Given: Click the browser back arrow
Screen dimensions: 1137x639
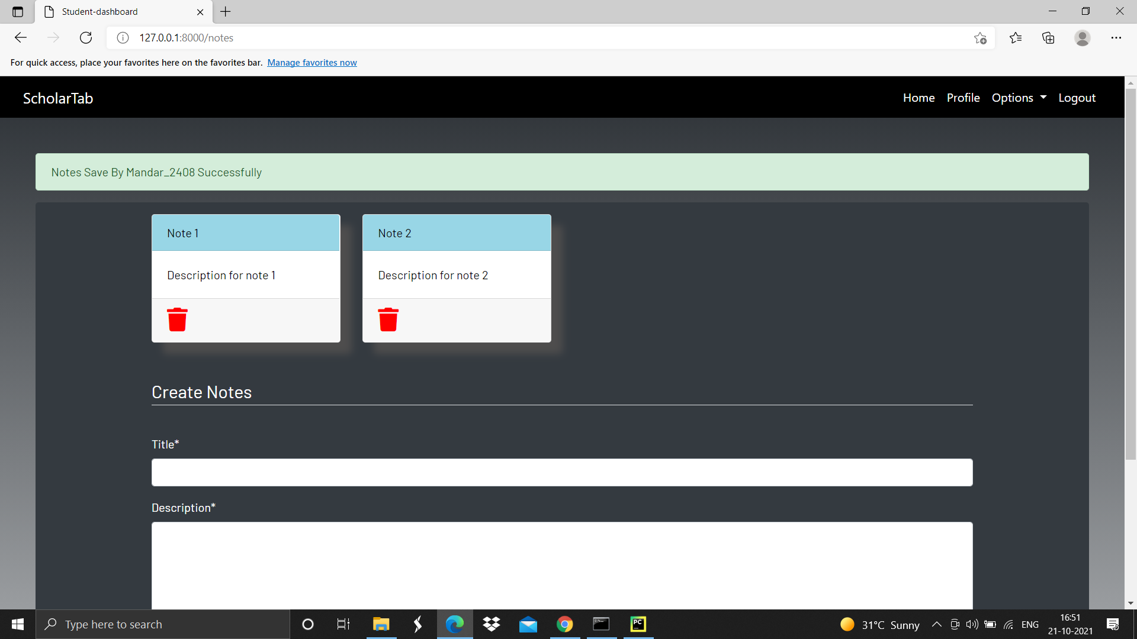Looking at the screenshot, I should click(x=21, y=38).
